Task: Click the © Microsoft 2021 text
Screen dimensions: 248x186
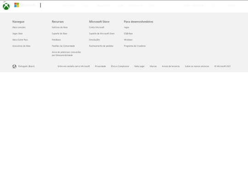Action: 223,66
